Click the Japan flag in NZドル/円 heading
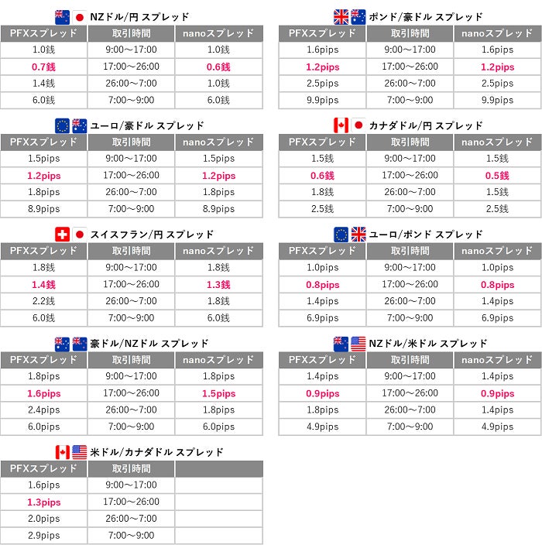542x545 pixels. pos(80,17)
